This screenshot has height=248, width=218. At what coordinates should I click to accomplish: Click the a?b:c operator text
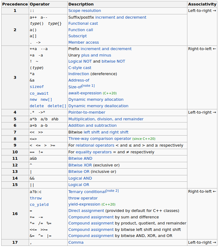point(36,192)
